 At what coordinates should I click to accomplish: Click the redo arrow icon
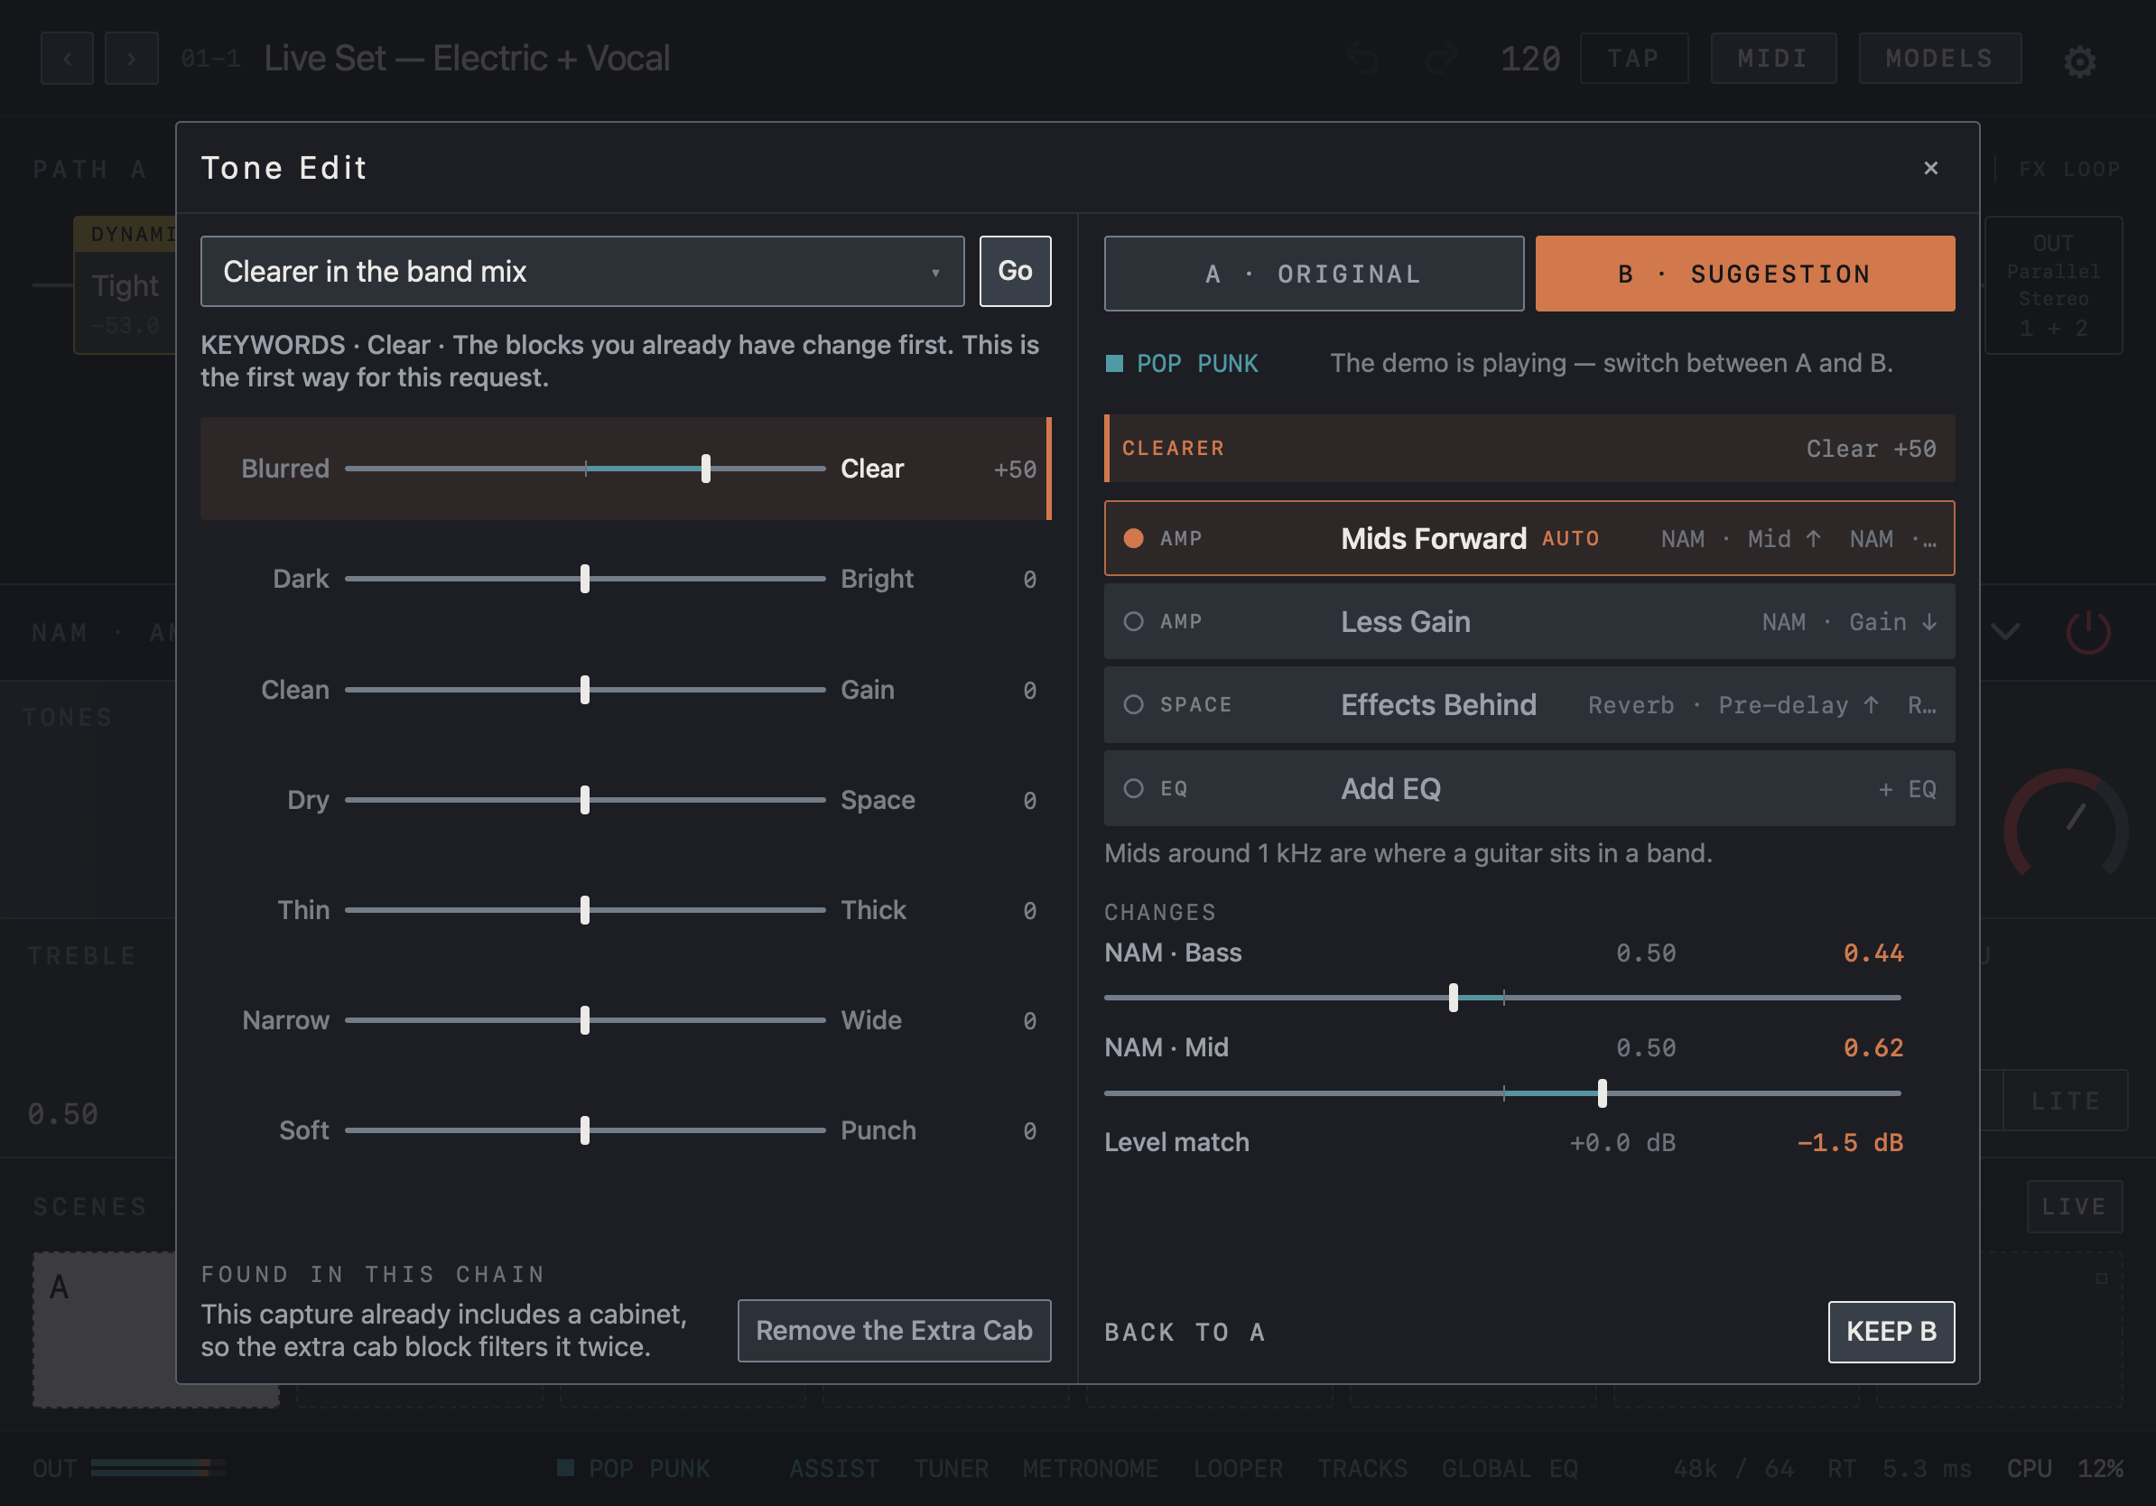point(1440,58)
